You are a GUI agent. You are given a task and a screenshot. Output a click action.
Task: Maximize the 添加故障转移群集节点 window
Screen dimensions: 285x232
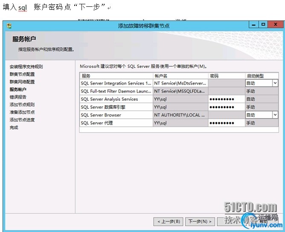(x=263, y=24)
